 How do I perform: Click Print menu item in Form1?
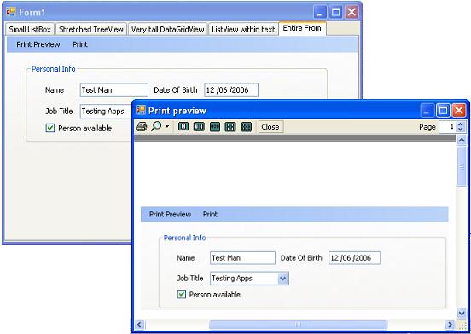[80, 44]
